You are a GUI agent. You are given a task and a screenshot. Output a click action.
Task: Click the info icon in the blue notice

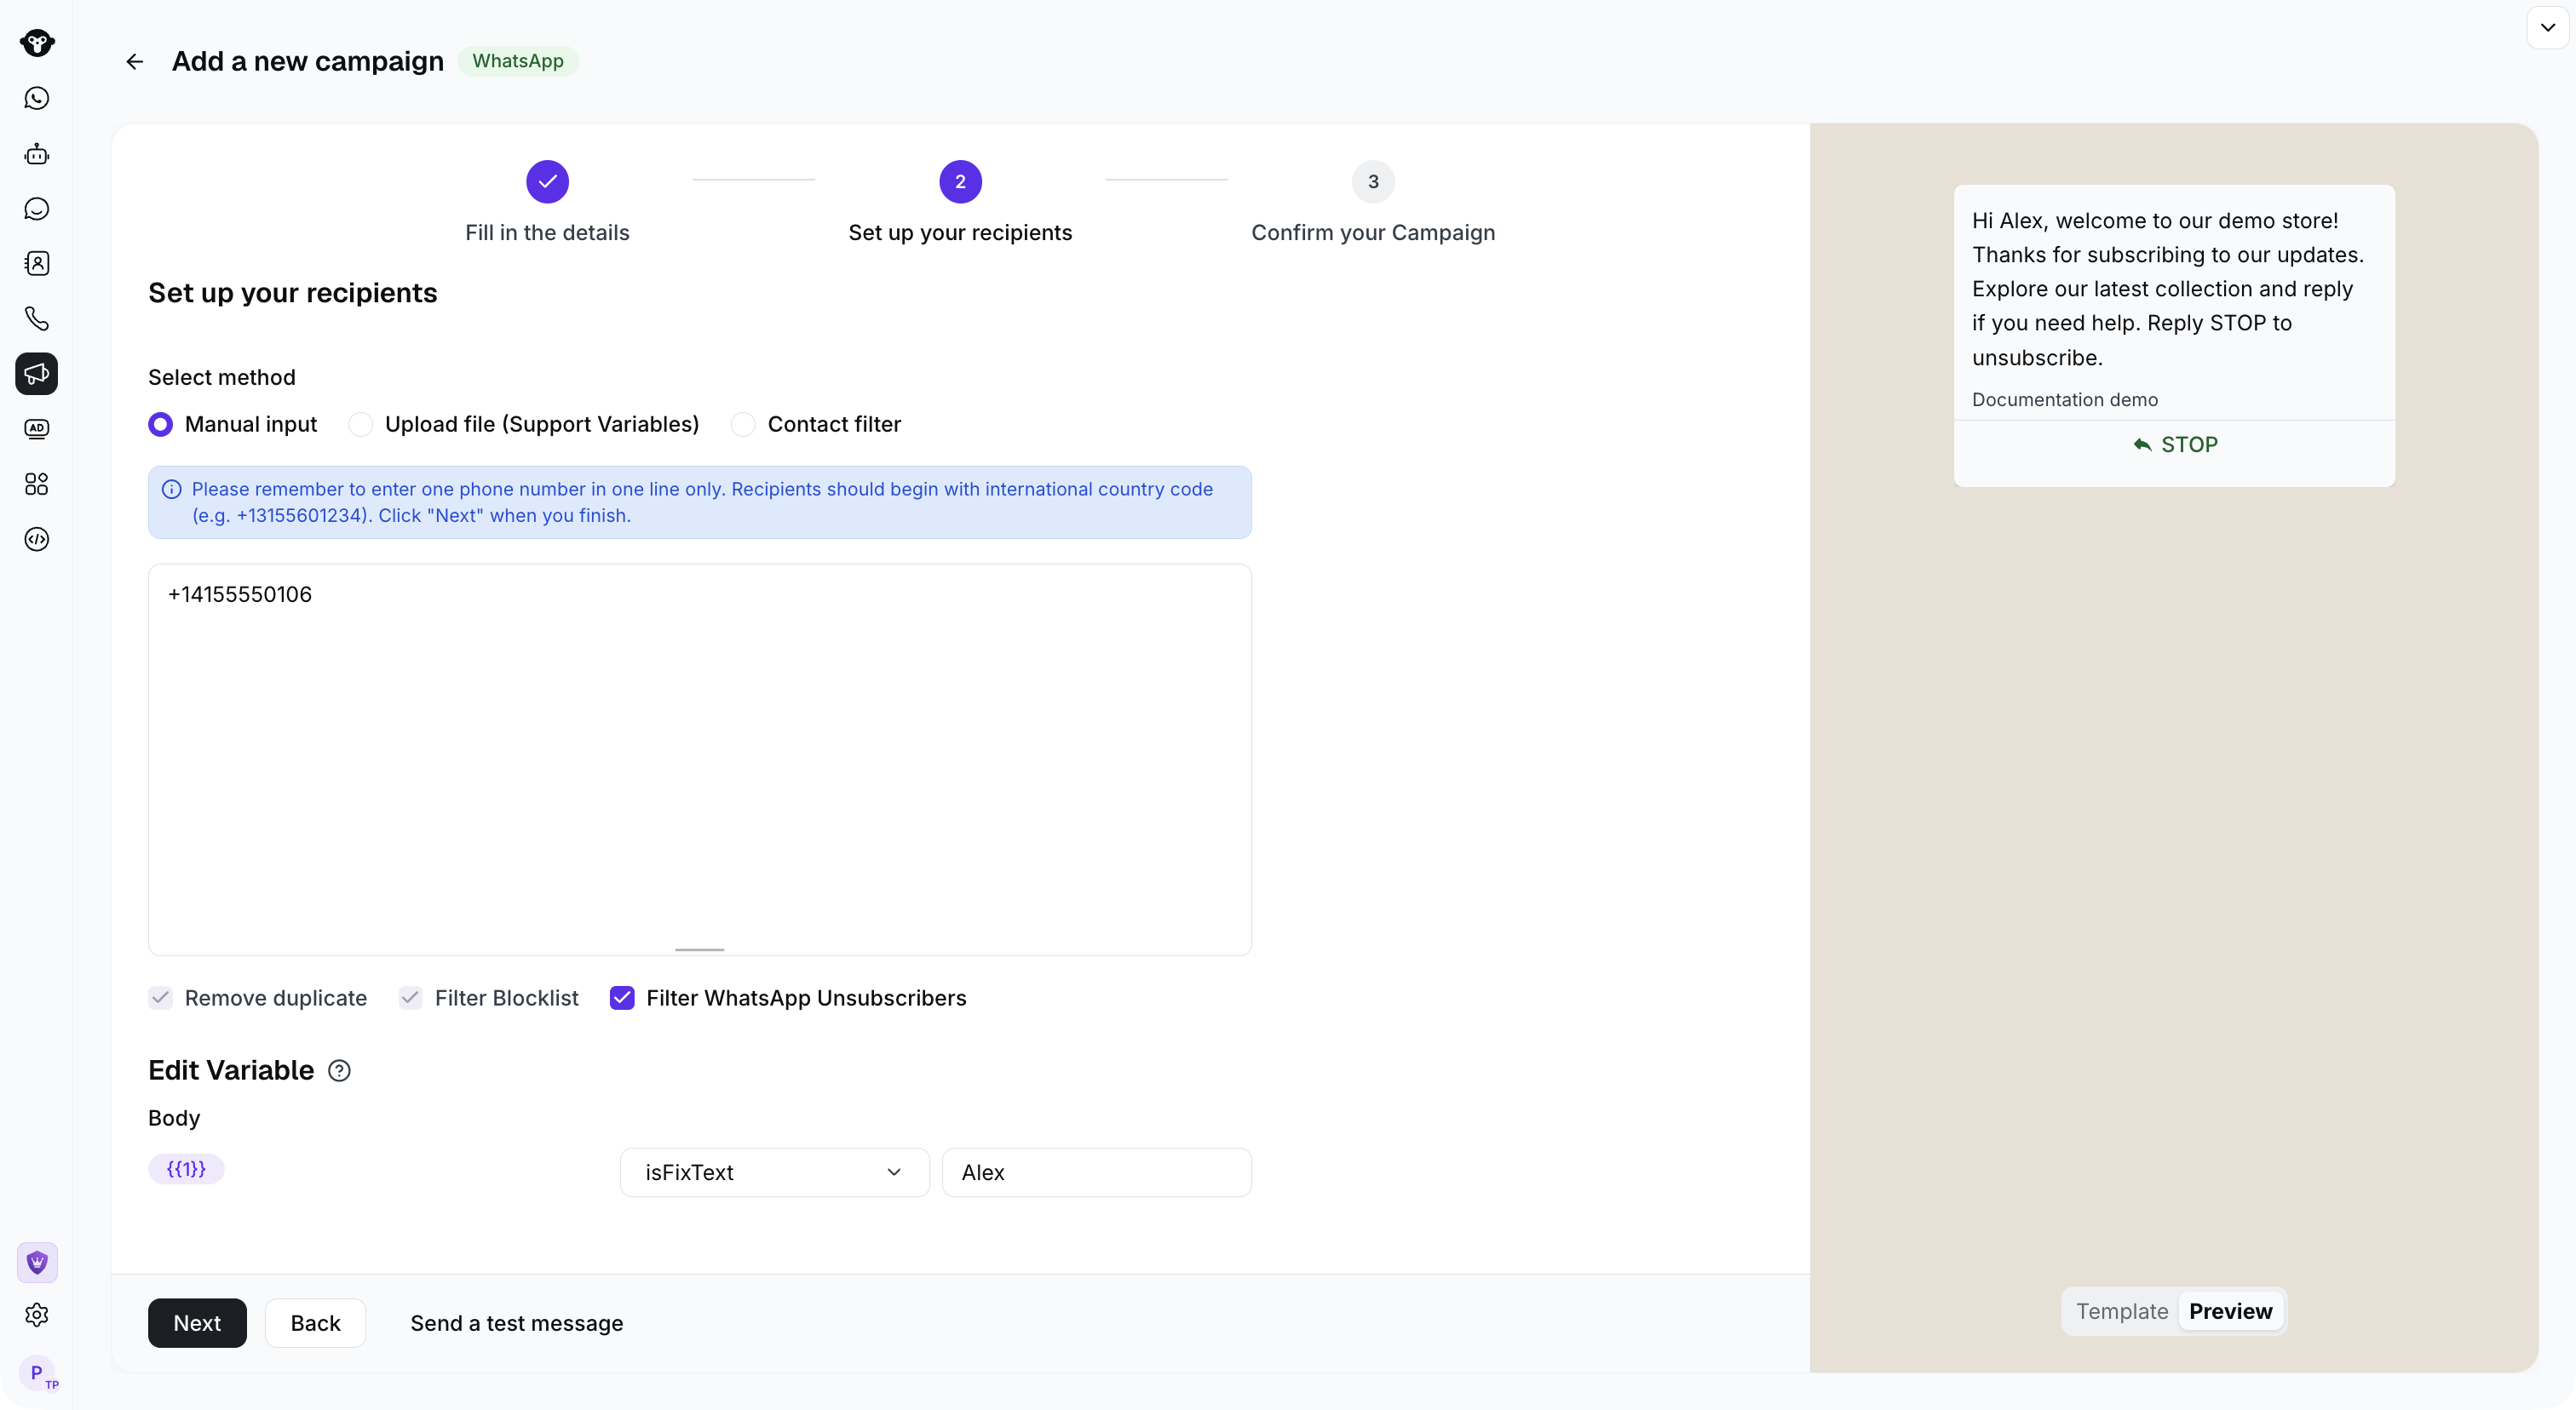[x=172, y=490]
